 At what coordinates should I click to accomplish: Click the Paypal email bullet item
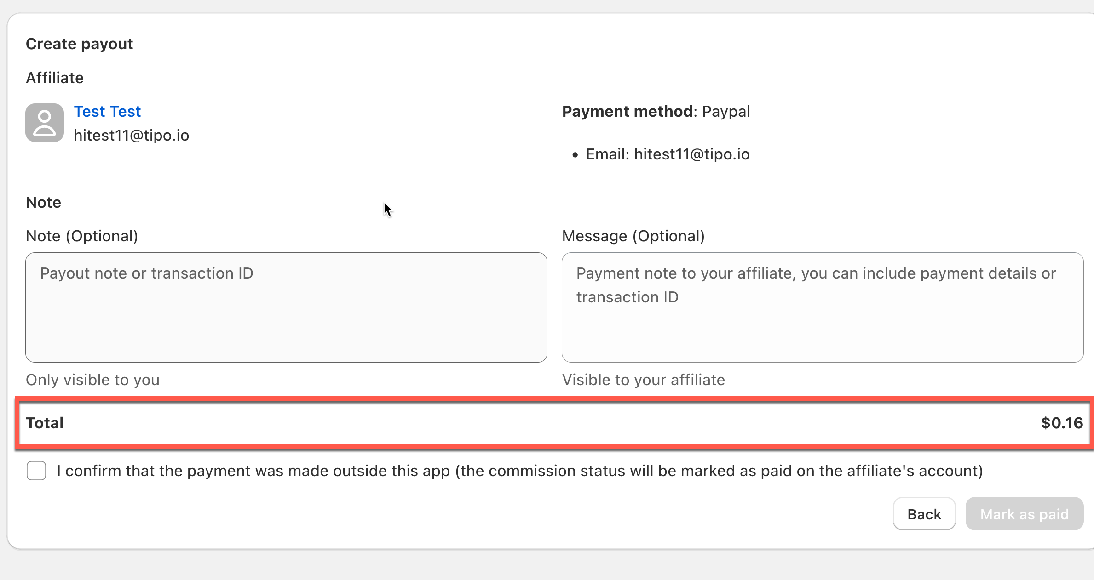pyautogui.click(x=667, y=154)
